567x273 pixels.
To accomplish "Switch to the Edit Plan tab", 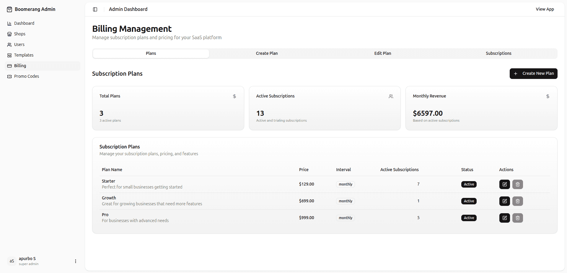I will click(x=383, y=54).
